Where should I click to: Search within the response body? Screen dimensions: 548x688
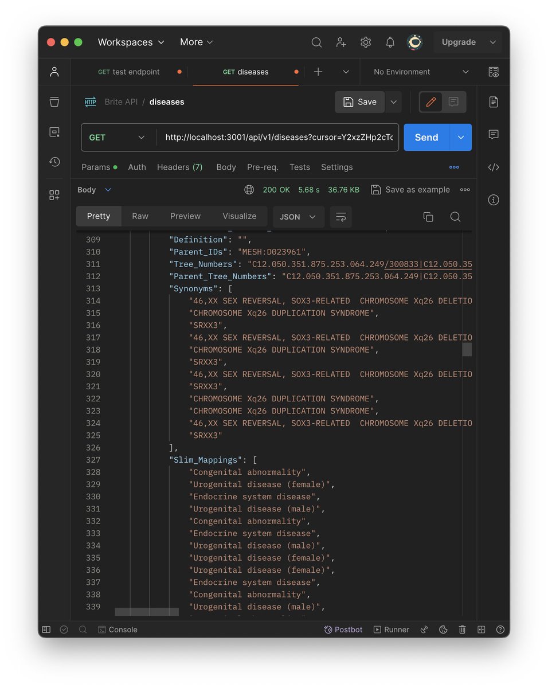click(455, 217)
